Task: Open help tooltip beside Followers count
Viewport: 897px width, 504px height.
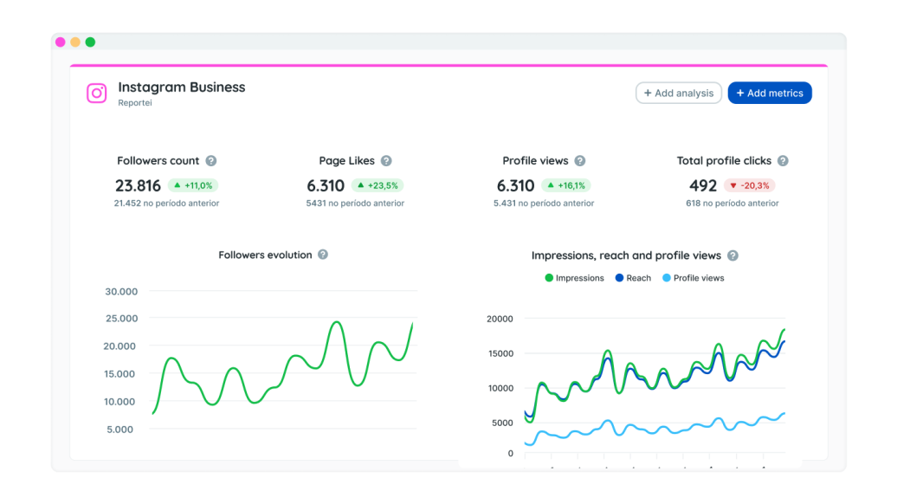Action: point(212,160)
